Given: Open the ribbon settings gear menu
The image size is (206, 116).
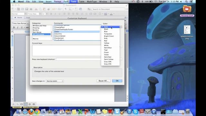Looking at the screenshot, I should coord(126,17).
